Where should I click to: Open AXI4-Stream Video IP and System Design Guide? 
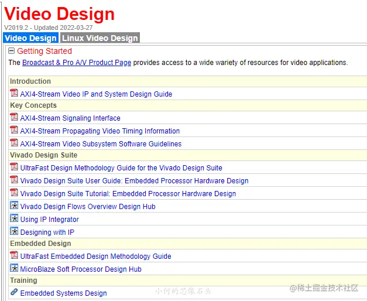(x=96, y=94)
